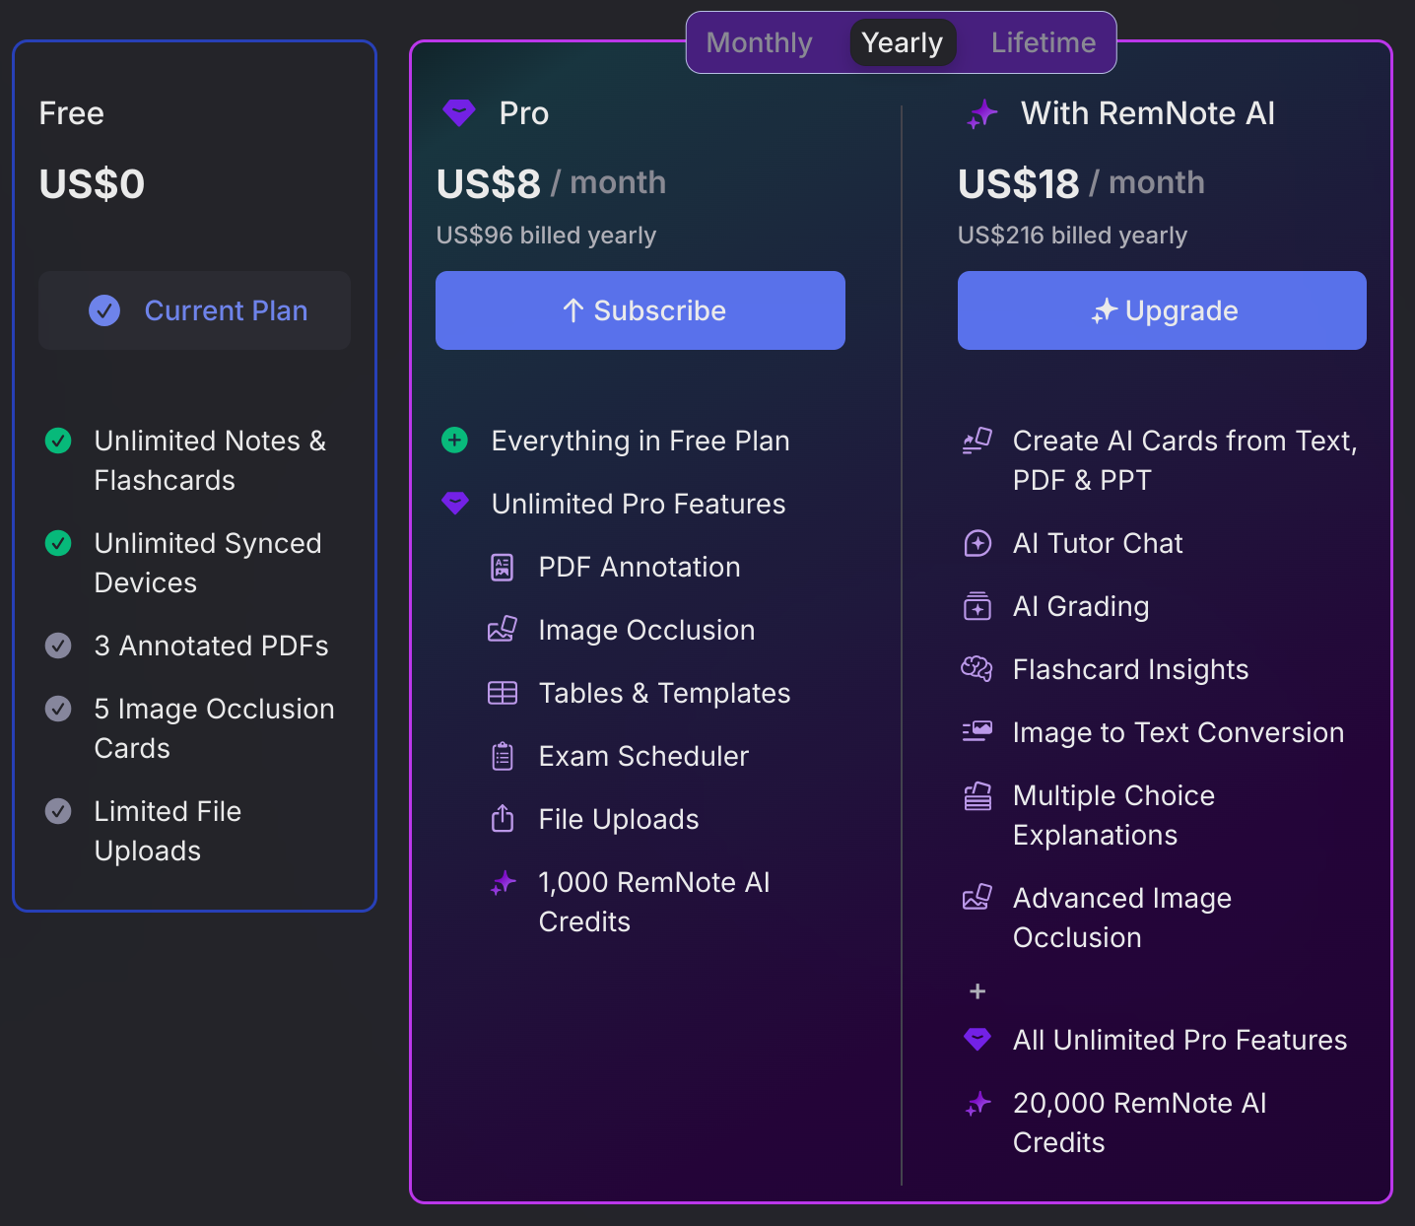The height and width of the screenshot is (1226, 1415).
Task: Select the Lifetime billing tab
Action: (1044, 42)
